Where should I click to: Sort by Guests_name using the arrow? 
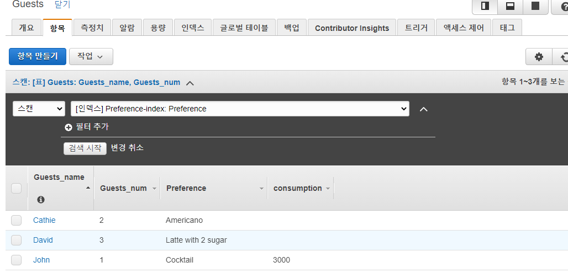coord(88,188)
